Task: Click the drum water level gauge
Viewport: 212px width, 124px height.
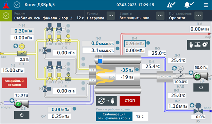Action: pyautogui.click(x=100, y=59)
